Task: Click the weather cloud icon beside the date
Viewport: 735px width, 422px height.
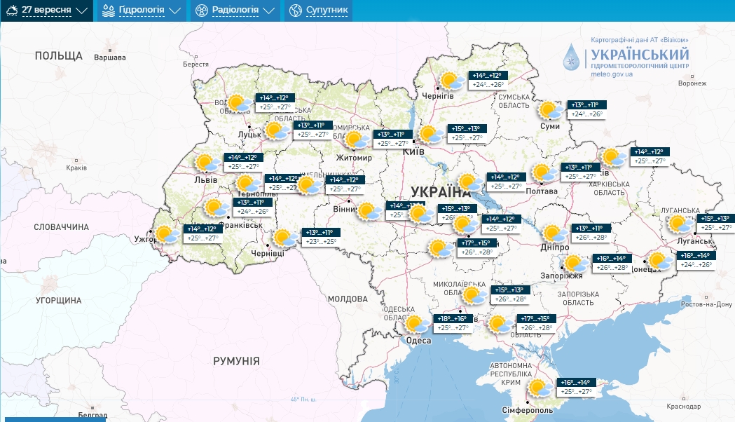Action: point(12,10)
